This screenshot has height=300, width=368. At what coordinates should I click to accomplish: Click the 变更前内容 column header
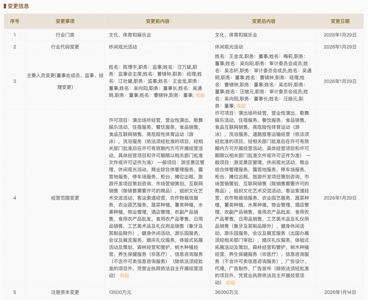pyautogui.click(x=158, y=22)
